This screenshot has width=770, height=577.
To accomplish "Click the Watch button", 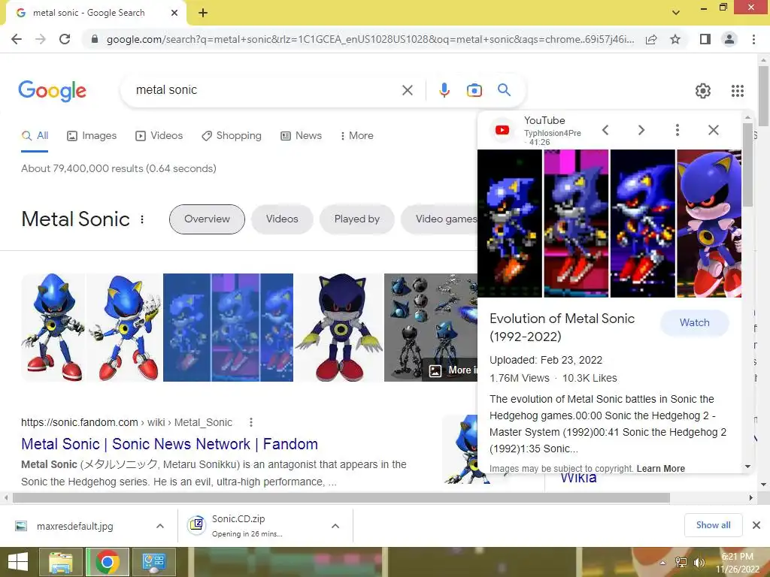I will point(694,323).
